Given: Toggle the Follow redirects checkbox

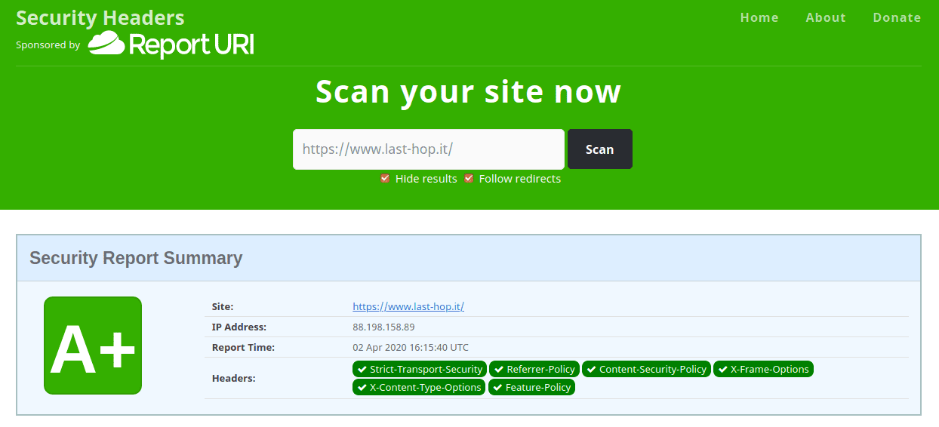Looking at the screenshot, I should (469, 179).
